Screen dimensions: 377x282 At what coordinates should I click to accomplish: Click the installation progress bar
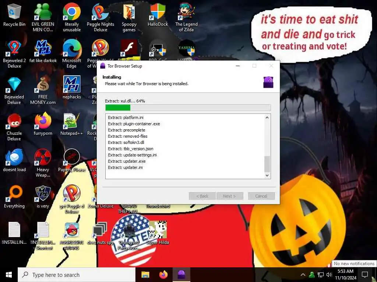pyautogui.click(x=188, y=108)
